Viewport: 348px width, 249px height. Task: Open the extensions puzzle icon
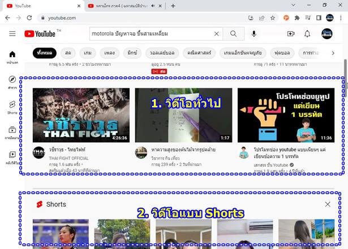coord(297,18)
